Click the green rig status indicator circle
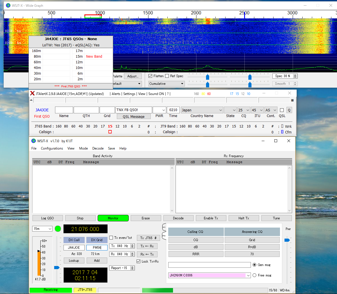This screenshot has height=294, width=337. click(58, 229)
